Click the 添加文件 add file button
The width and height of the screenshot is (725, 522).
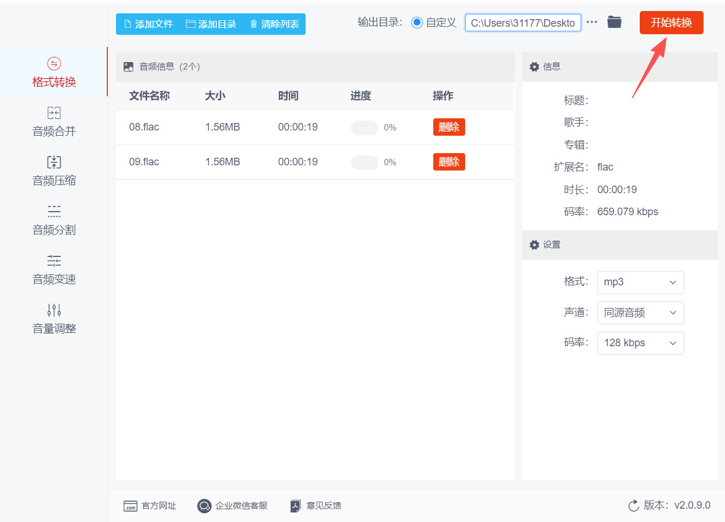click(148, 24)
